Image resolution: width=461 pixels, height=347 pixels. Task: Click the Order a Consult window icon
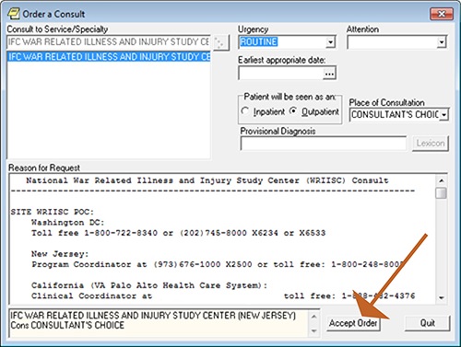click(x=14, y=14)
